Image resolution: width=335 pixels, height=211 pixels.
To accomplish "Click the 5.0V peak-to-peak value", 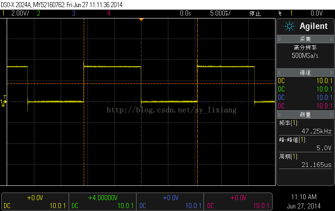I will 324,148.
